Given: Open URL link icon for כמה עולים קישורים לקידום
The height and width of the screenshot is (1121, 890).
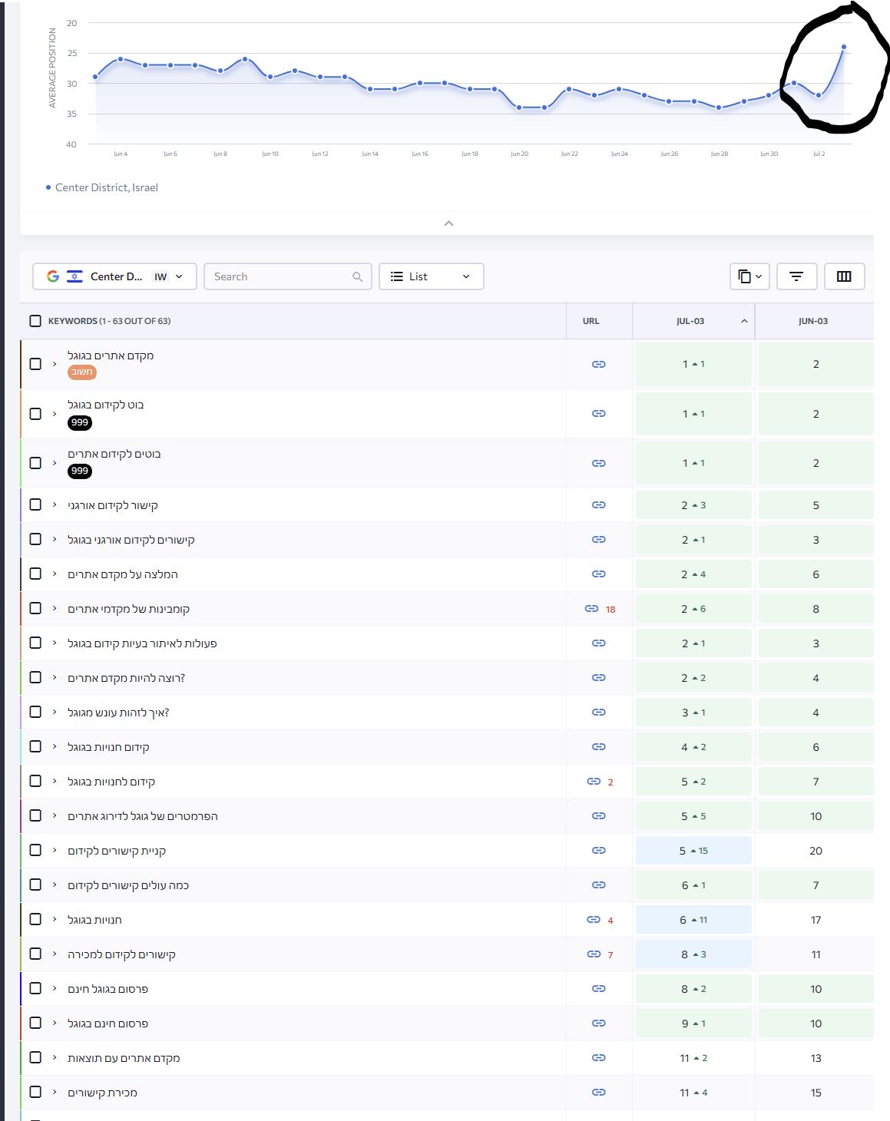Looking at the screenshot, I should [x=599, y=885].
